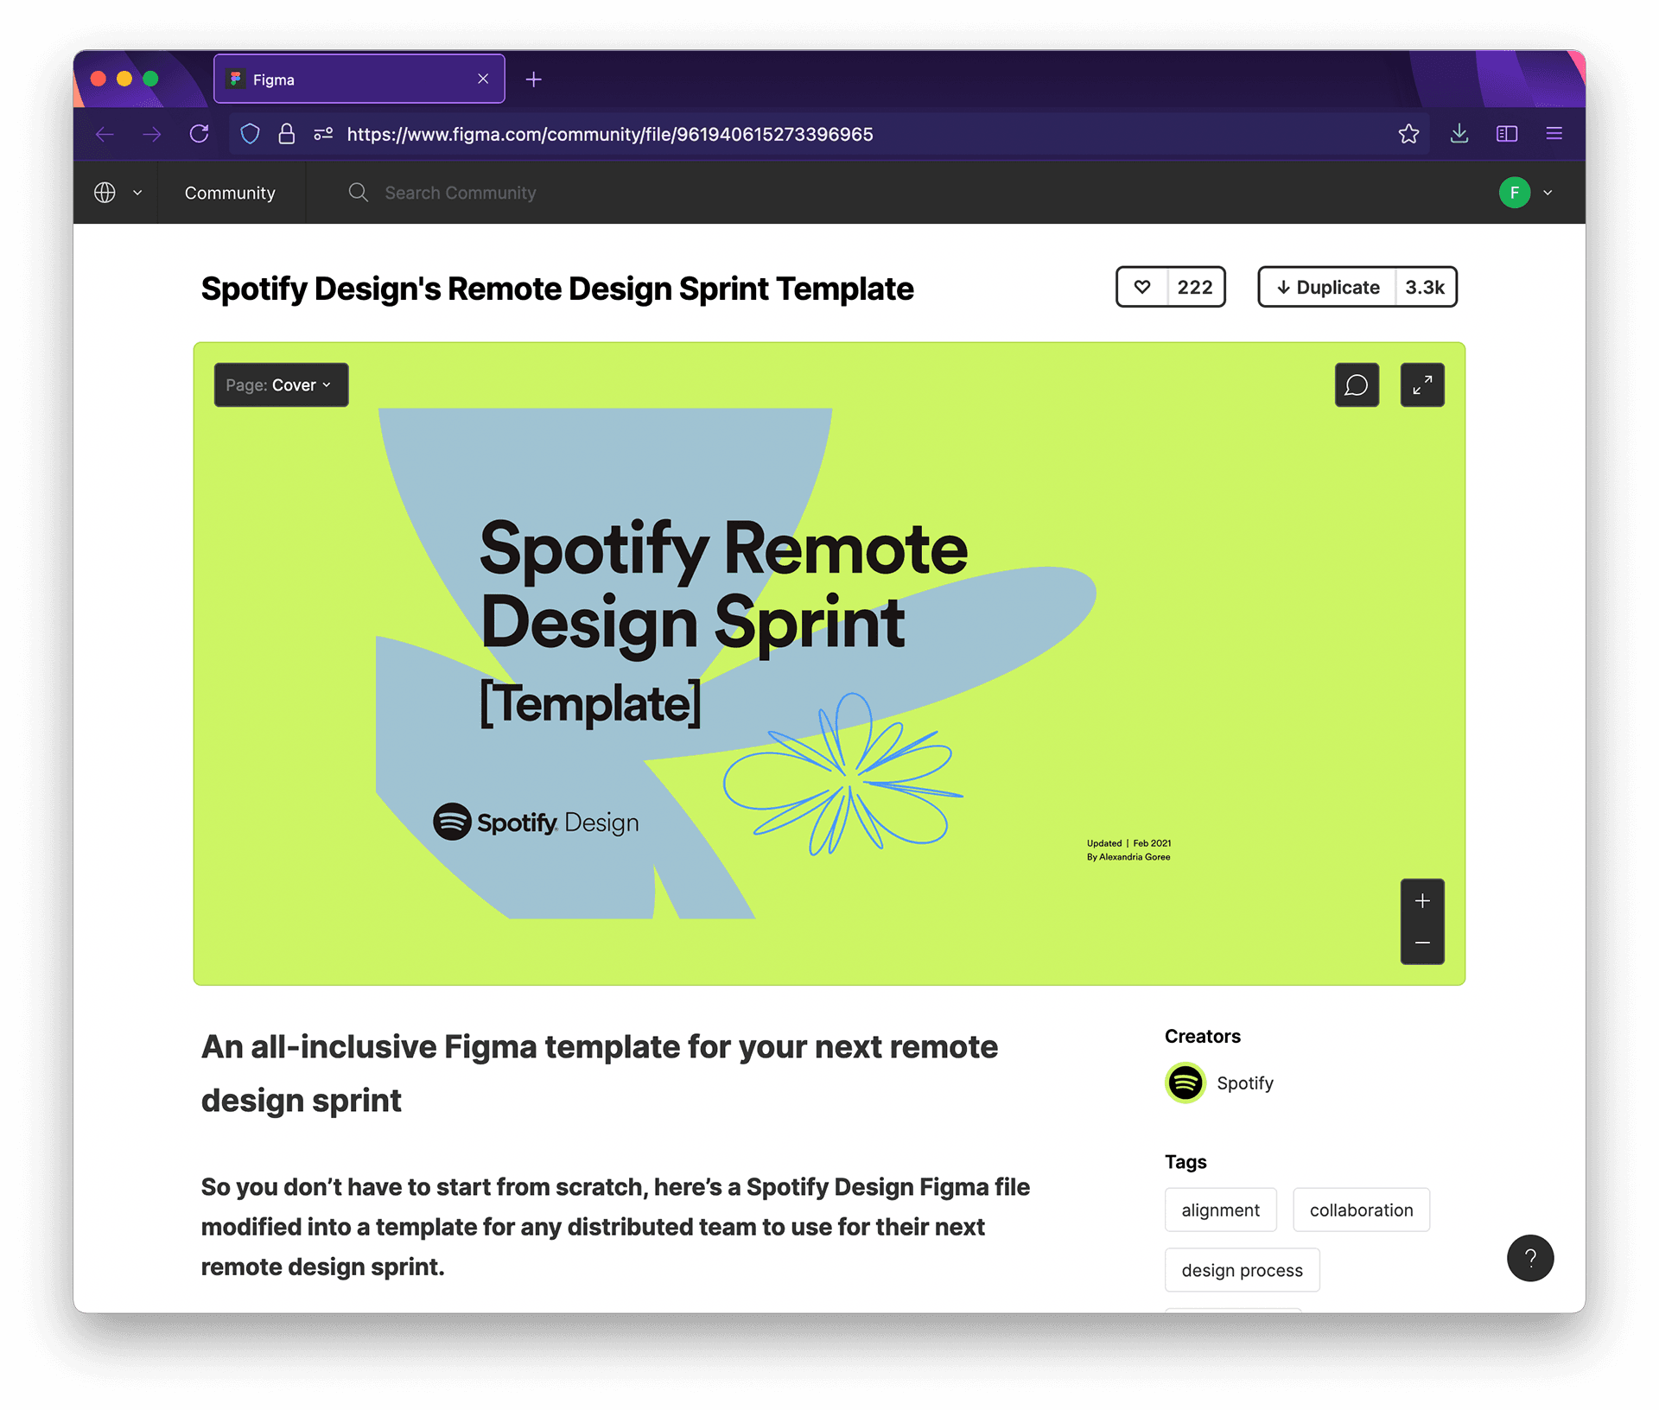Open the tracking protection shield icon
Image resolution: width=1659 pixels, height=1410 pixels.
point(250,134)
